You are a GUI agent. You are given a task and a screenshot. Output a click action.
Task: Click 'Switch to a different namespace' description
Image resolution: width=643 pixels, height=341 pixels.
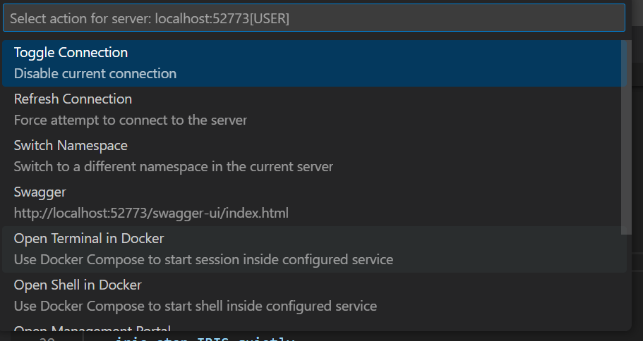pos(173,167)
